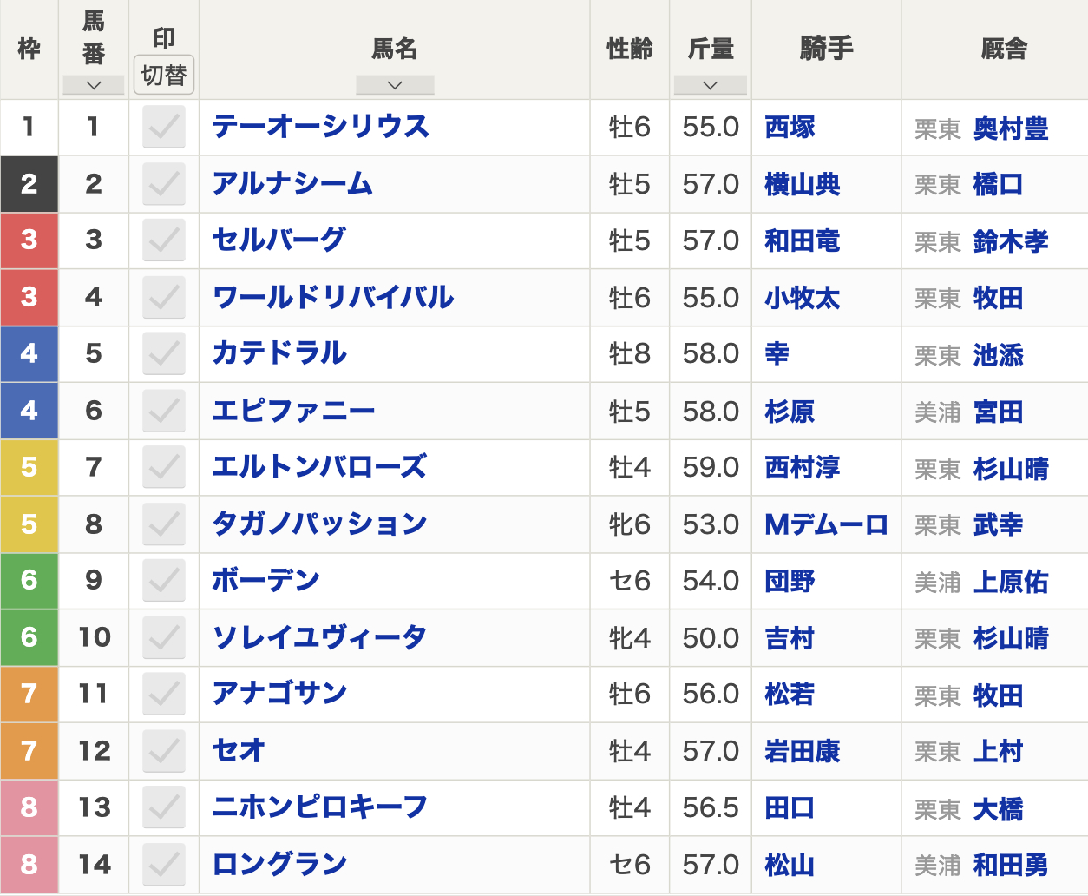Toggle the mark checkbox for ニホンピロキーフ

coord(164,808)
